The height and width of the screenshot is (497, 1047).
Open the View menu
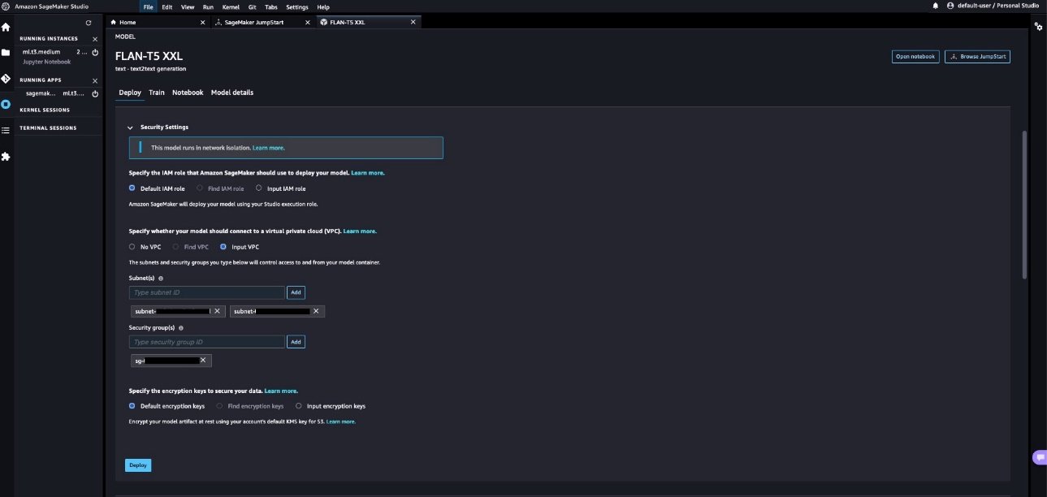(x=188, y=6)
